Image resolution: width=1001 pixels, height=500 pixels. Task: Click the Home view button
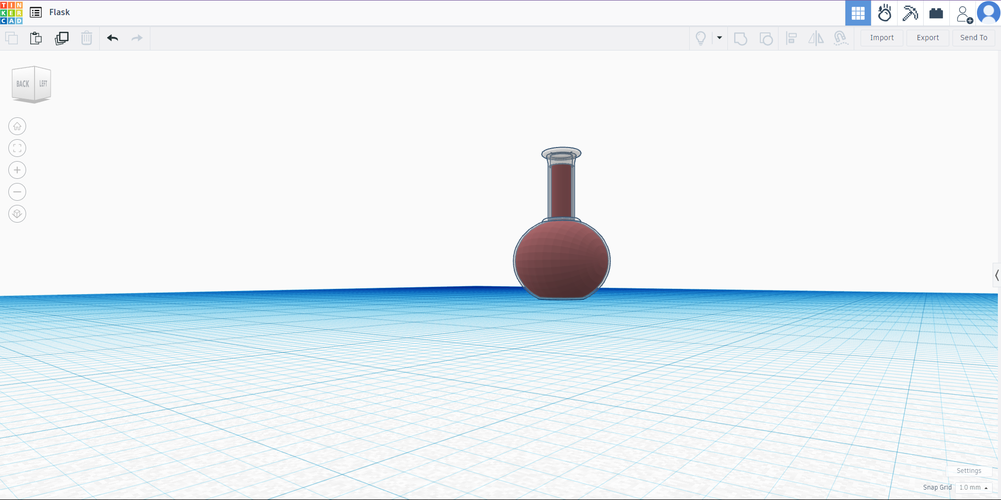coord(17,126)
